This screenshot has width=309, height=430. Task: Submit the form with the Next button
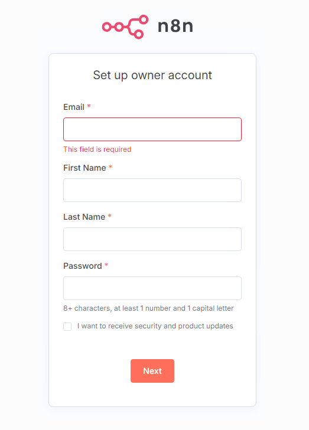[x=152, y=371]
